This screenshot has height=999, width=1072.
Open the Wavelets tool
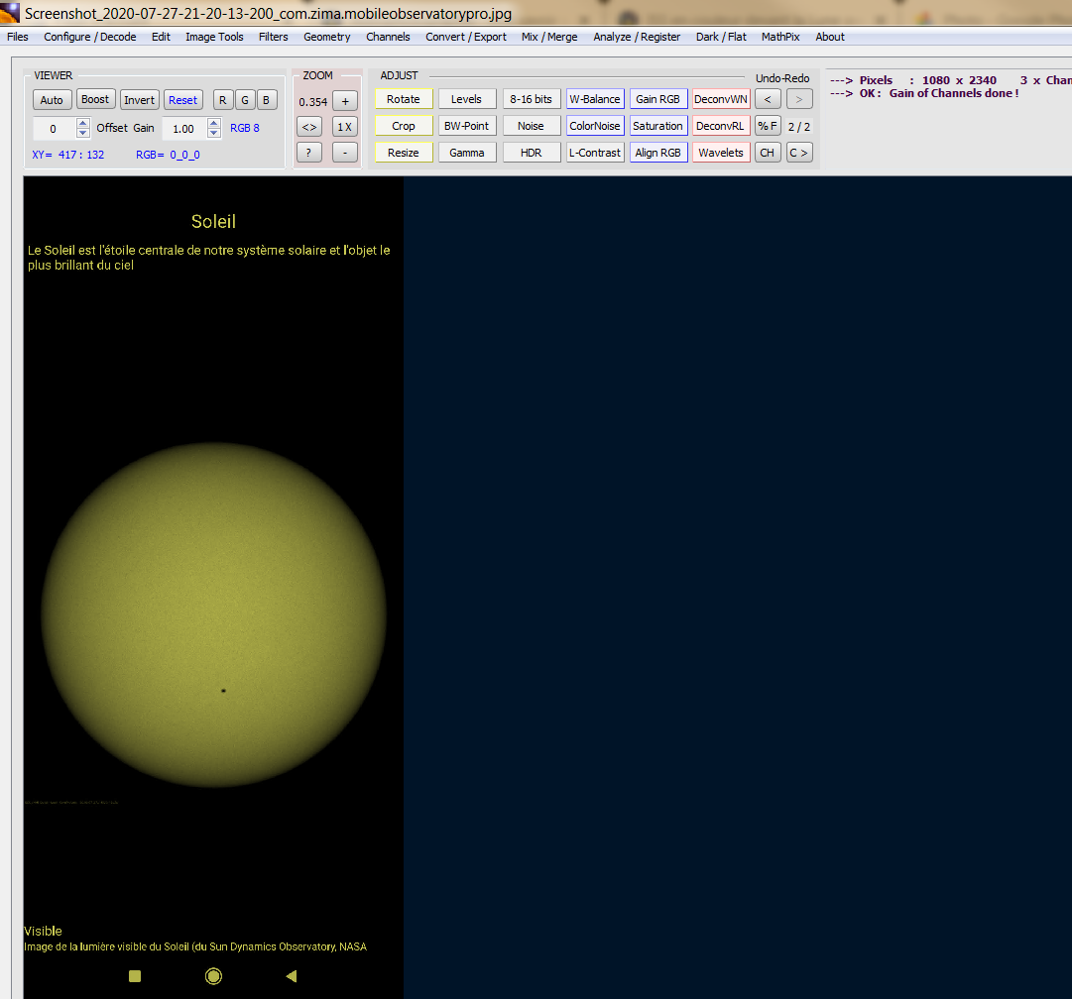pyautogui.click(x=721, y=153)
